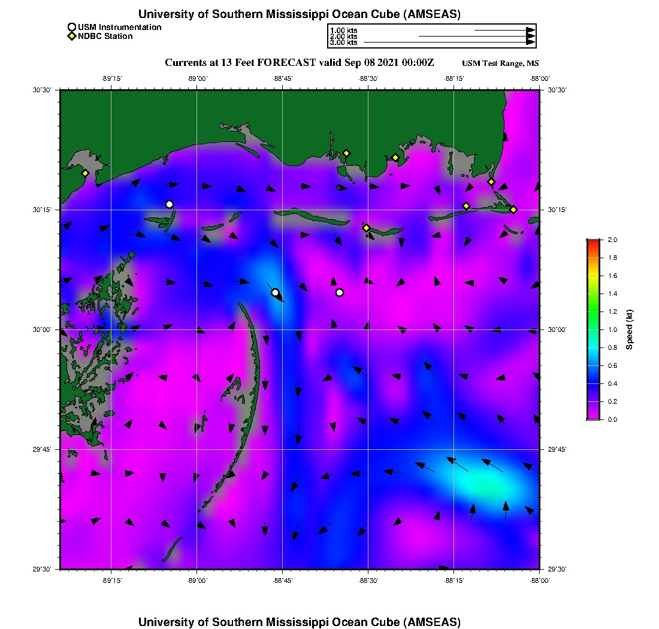Select the easternmost NDBC station diamond marker
Screen dimensions: 659x629
point(513,209)
